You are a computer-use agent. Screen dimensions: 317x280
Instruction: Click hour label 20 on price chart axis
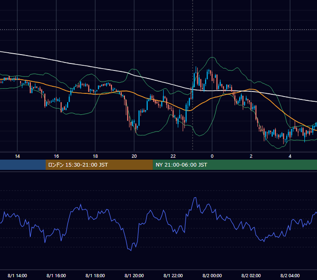point(134,156)
